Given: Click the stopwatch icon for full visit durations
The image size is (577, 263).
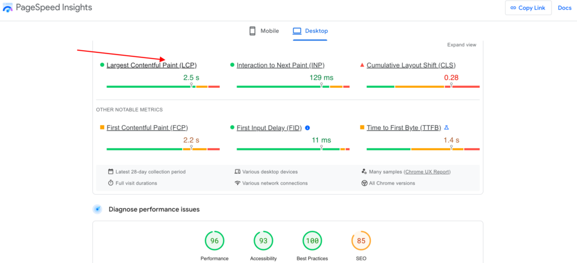Looking at the screenshot, I should pos(111,183).
